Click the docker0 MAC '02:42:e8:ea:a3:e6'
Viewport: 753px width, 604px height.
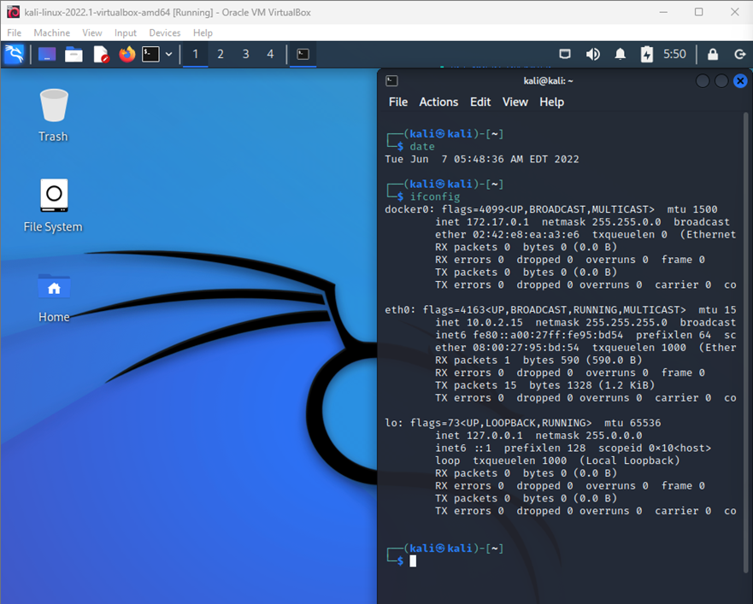[526, 234]
